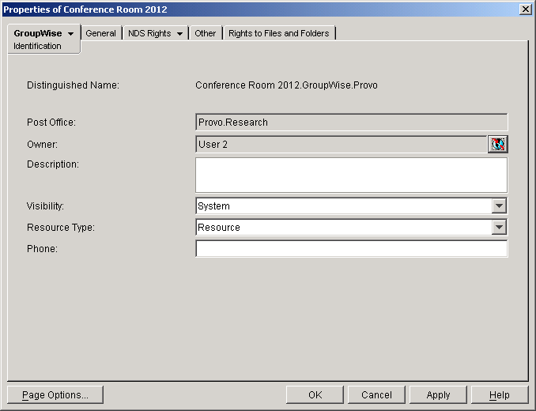Click the Phone label

pos(43,249)
